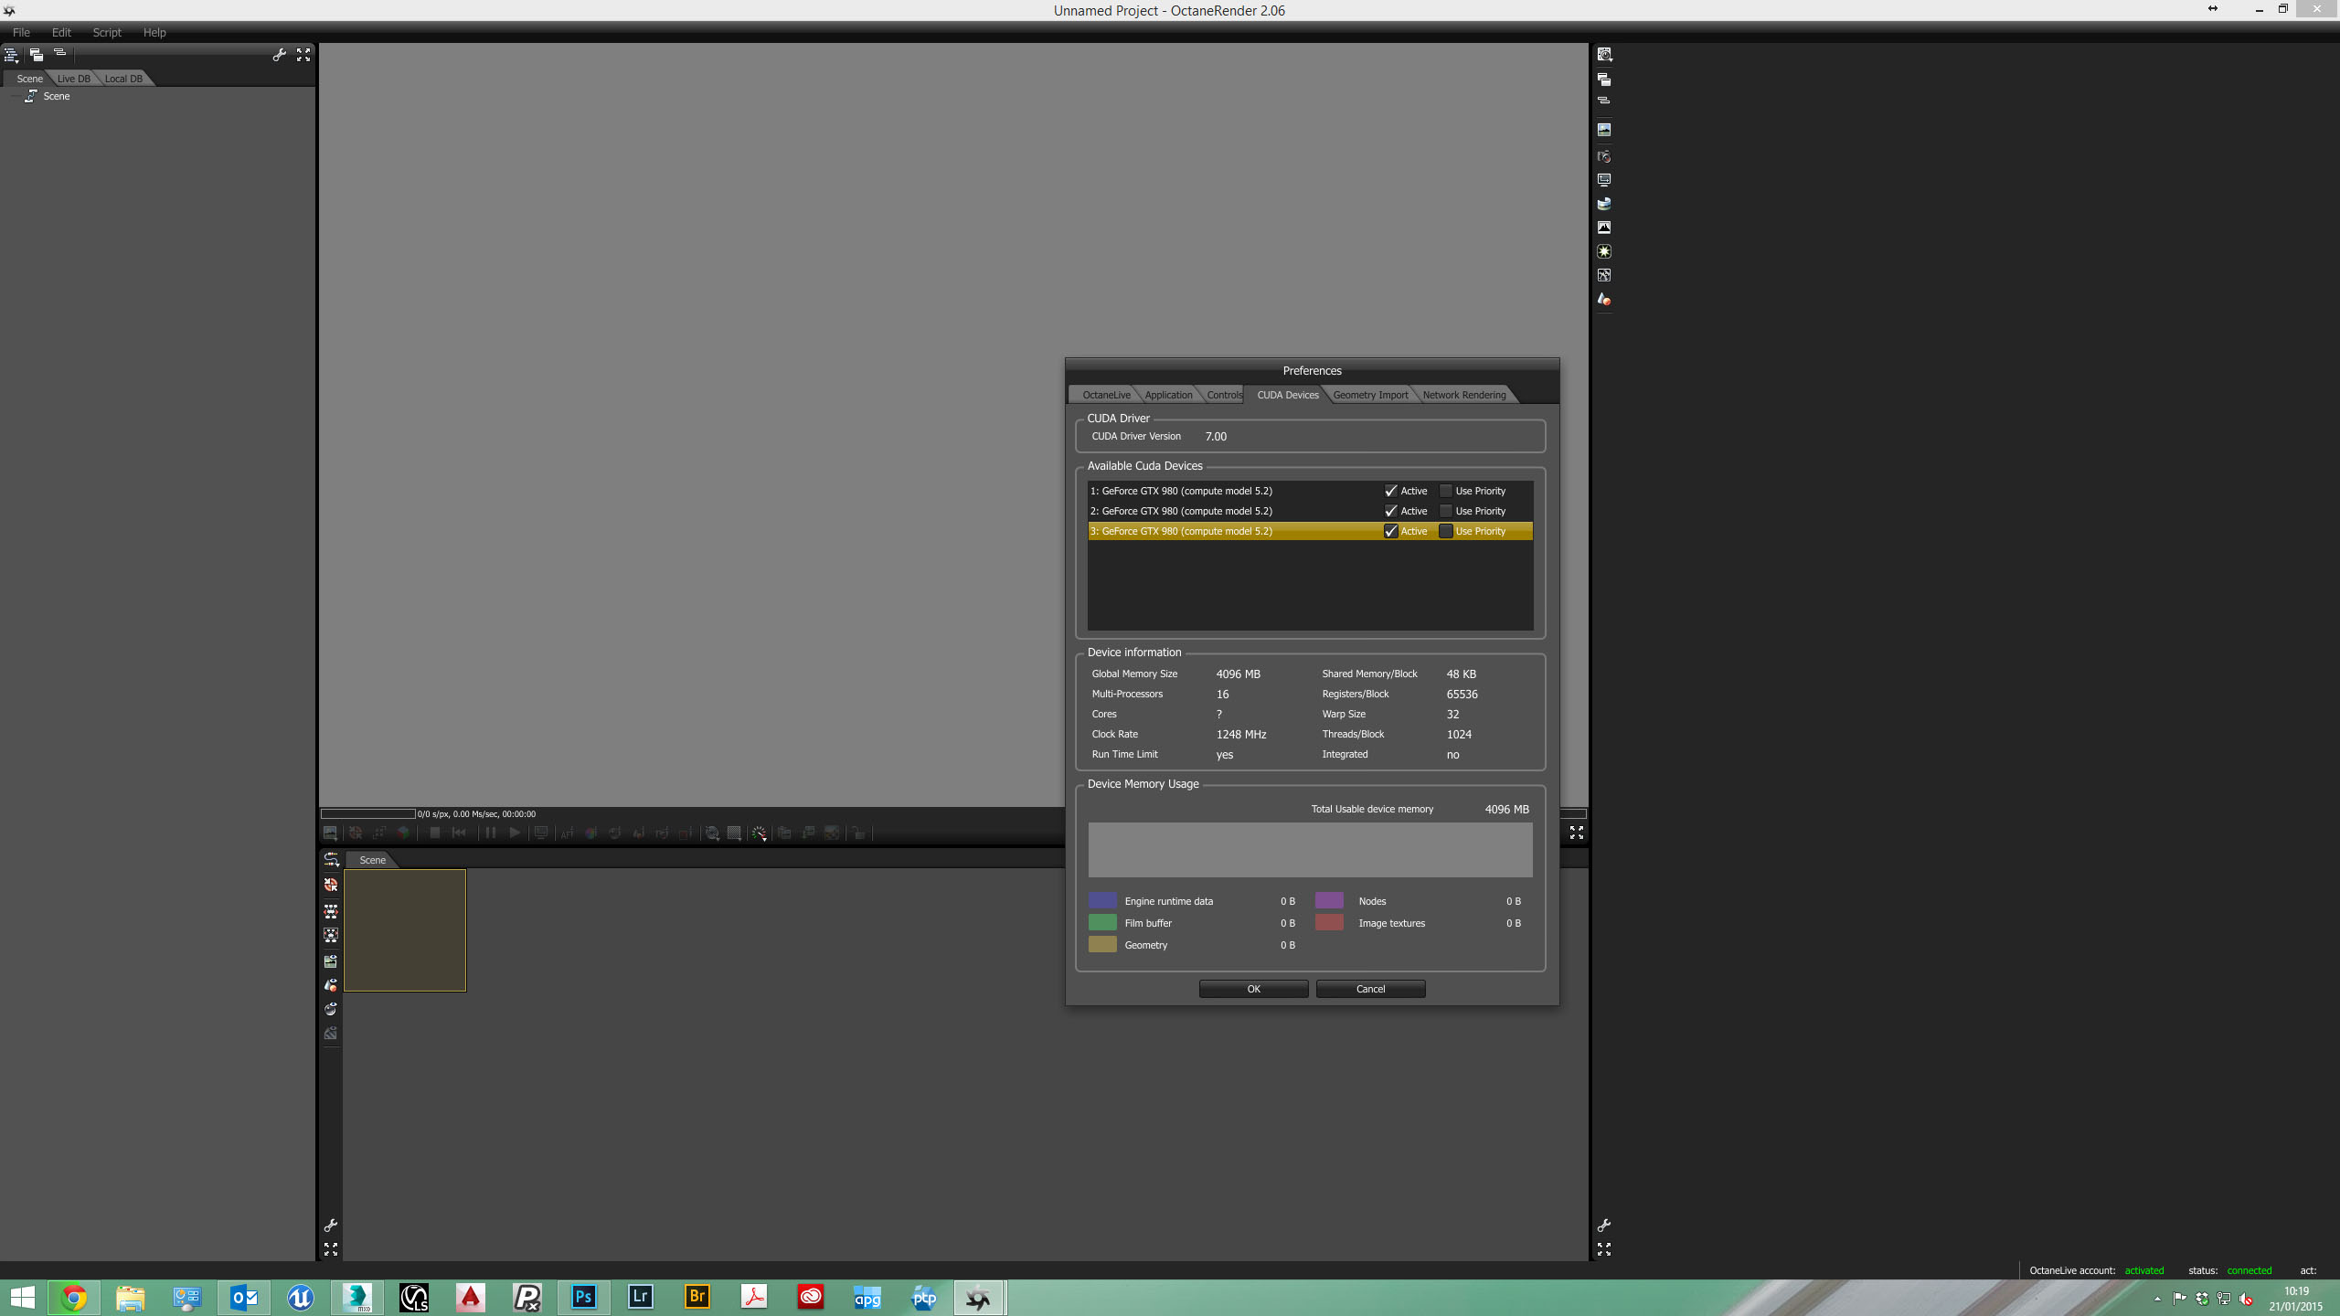Switch to Network Rendering tab
Screen dimensions: 2340x1316
pyautogui.click(x=1463, y=395)
